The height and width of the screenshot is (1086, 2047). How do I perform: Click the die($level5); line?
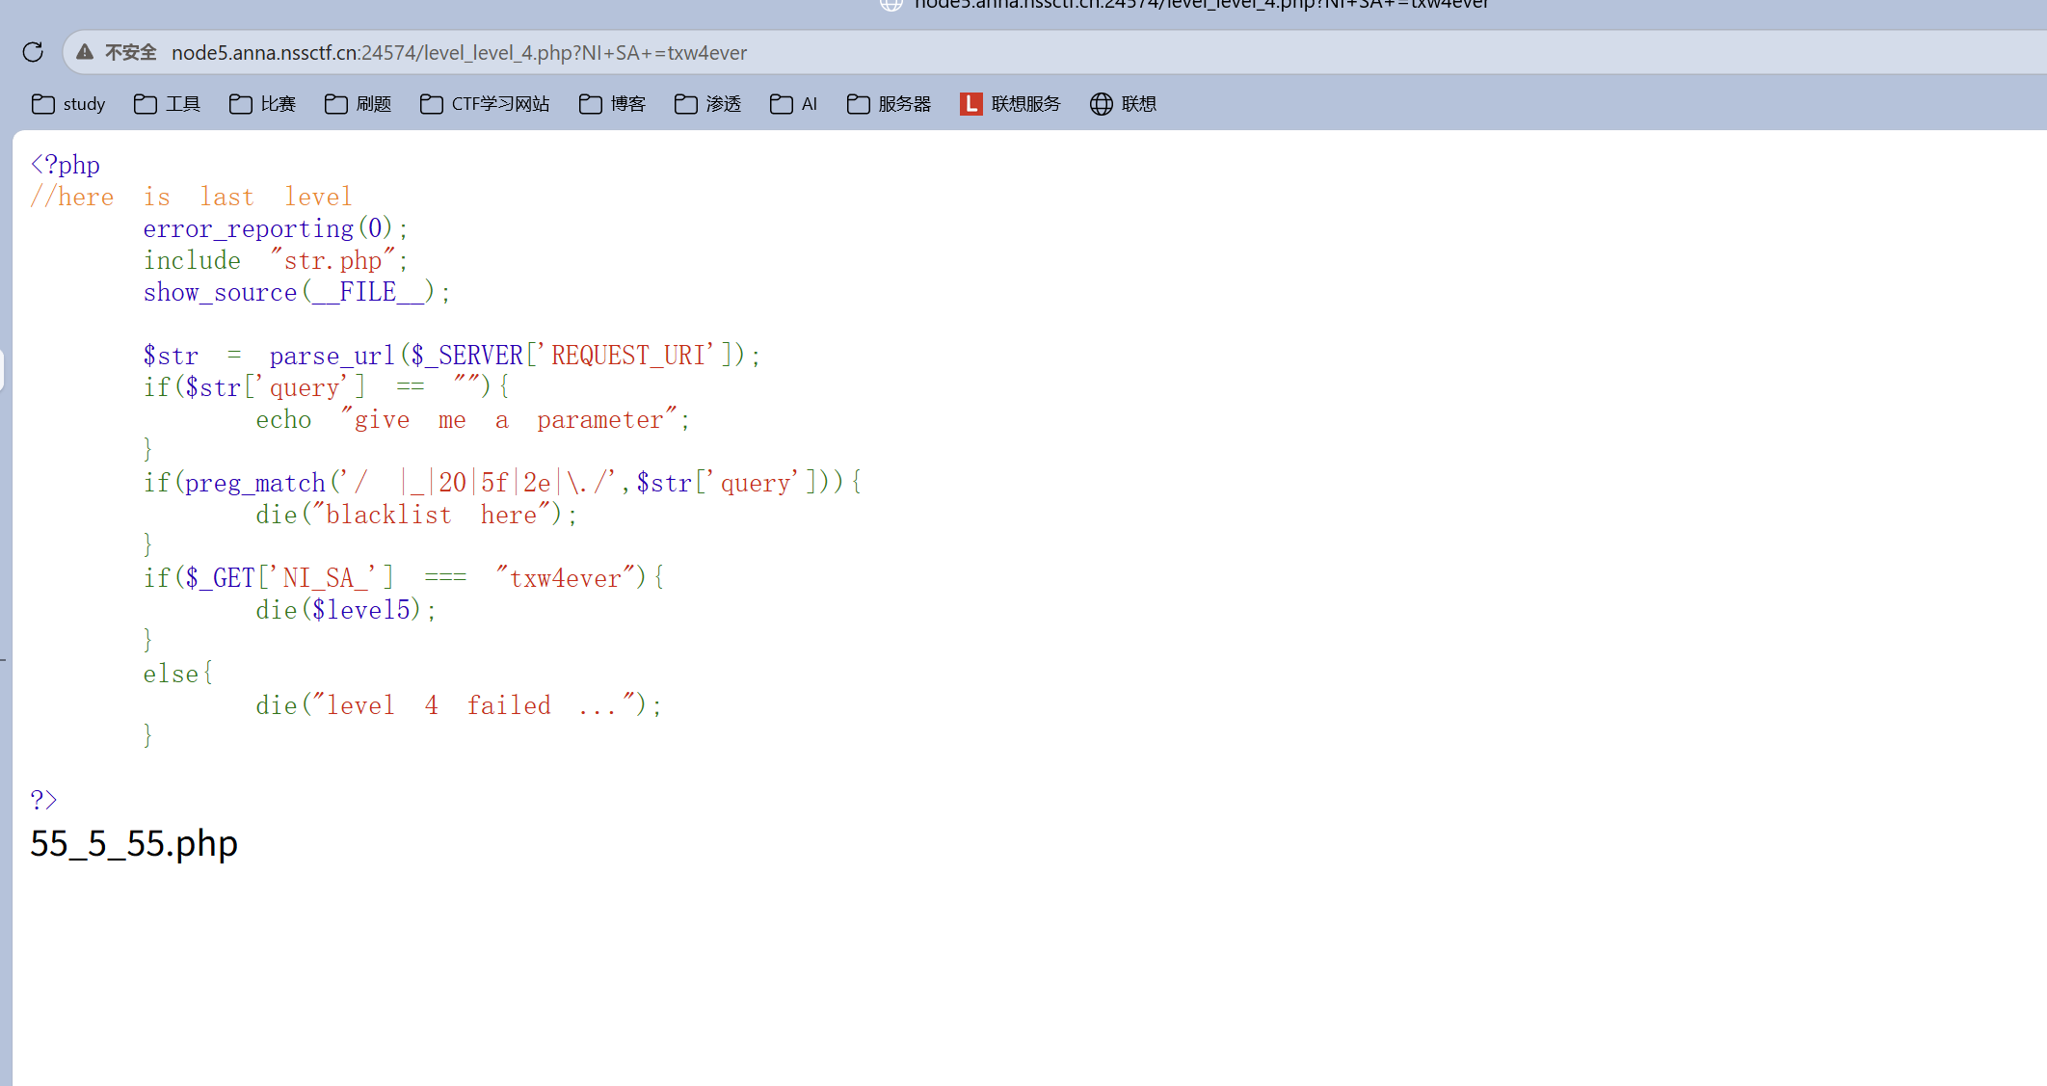click(346, 610)
